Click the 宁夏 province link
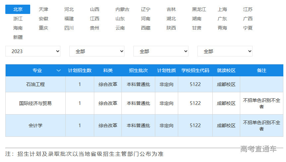 [248, 28]
